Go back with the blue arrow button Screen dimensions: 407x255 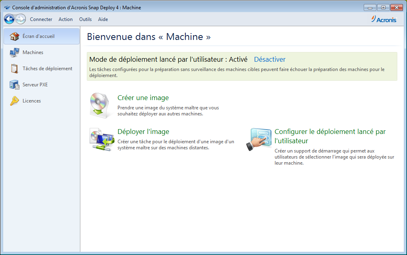click(x=9, y=19)
